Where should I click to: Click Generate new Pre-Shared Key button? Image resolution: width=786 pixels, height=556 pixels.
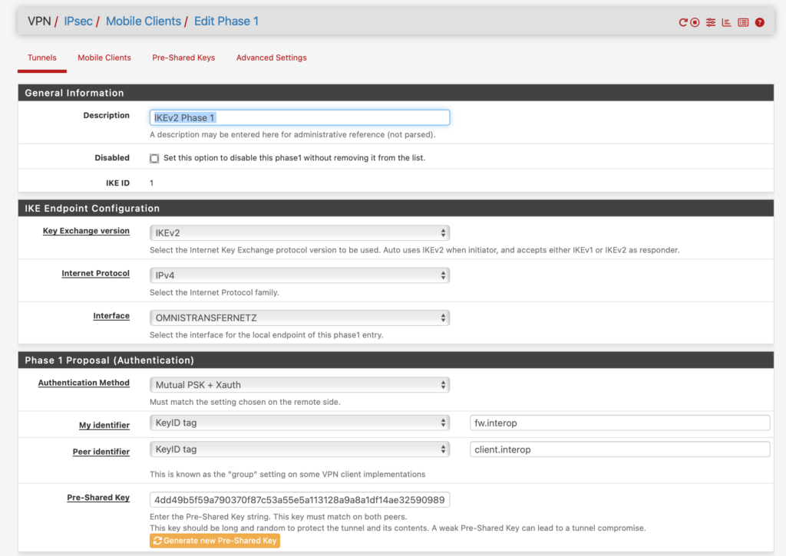tap(214, 540)
